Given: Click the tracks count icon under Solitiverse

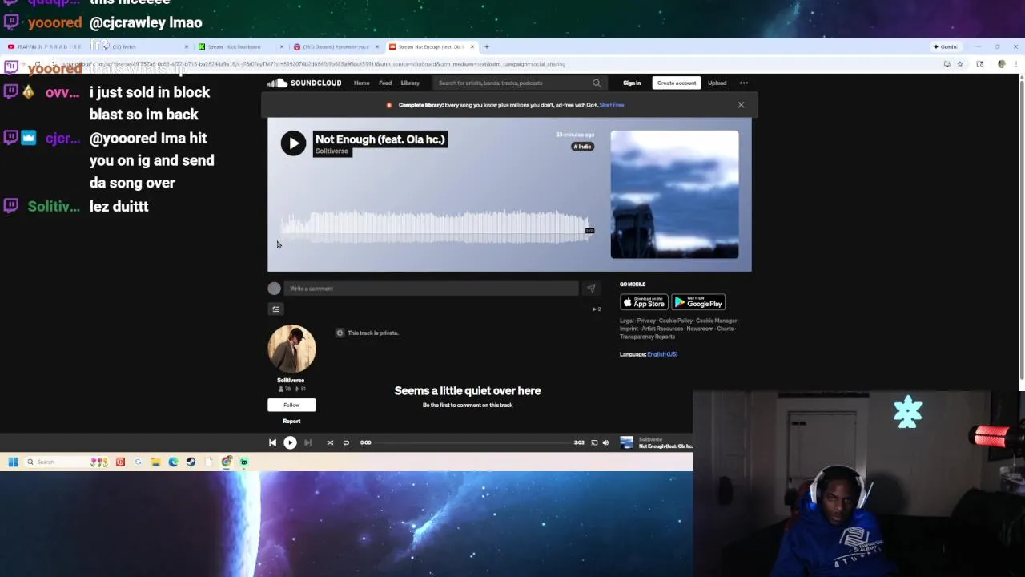Looking at the screenshot, I should coord(296,389).
